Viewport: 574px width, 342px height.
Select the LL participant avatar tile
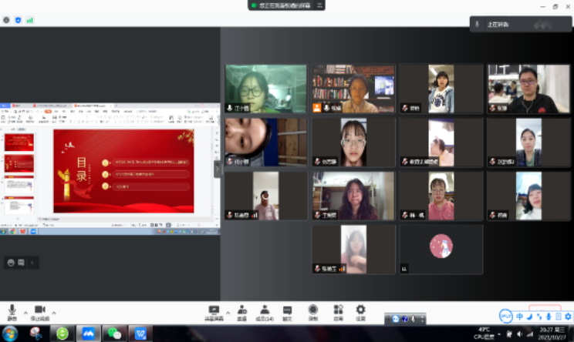[x=441, y=246]
